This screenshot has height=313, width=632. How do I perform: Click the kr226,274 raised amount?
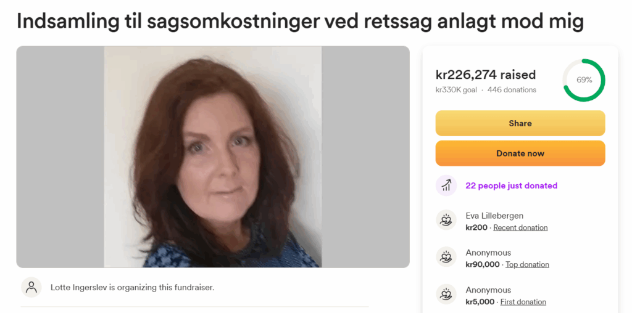click(486, 75)
